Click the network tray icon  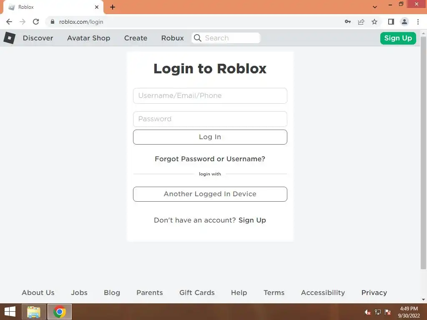[378, 312]
